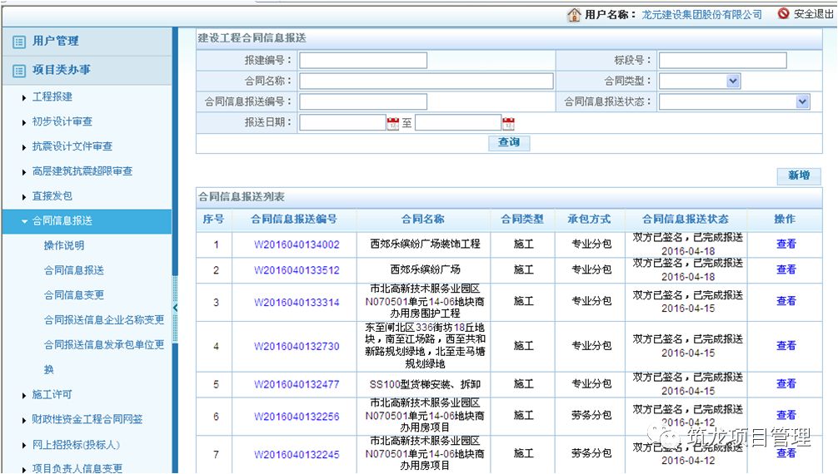Expand the 直接发包 sidebar item

coord(24,197)
